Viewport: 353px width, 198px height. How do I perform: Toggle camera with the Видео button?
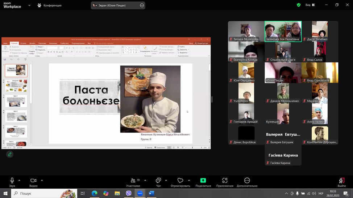tap(33, 181)
